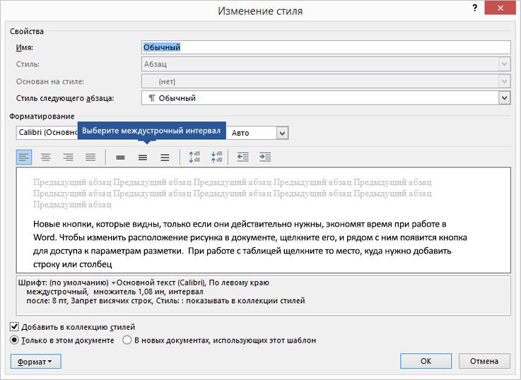Open the Calibri font name combo box
This screenshot has height=380, width=521.
(47, 132)
